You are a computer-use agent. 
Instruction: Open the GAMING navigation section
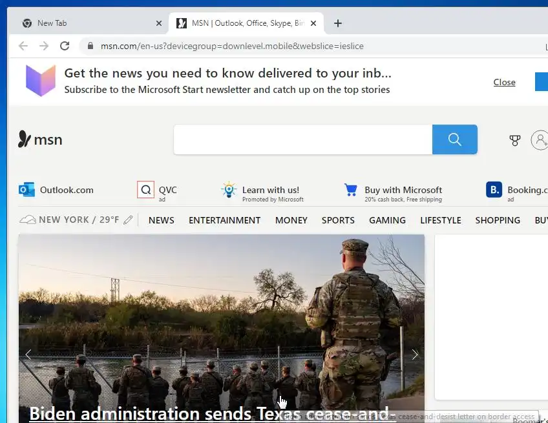[387, 220]
